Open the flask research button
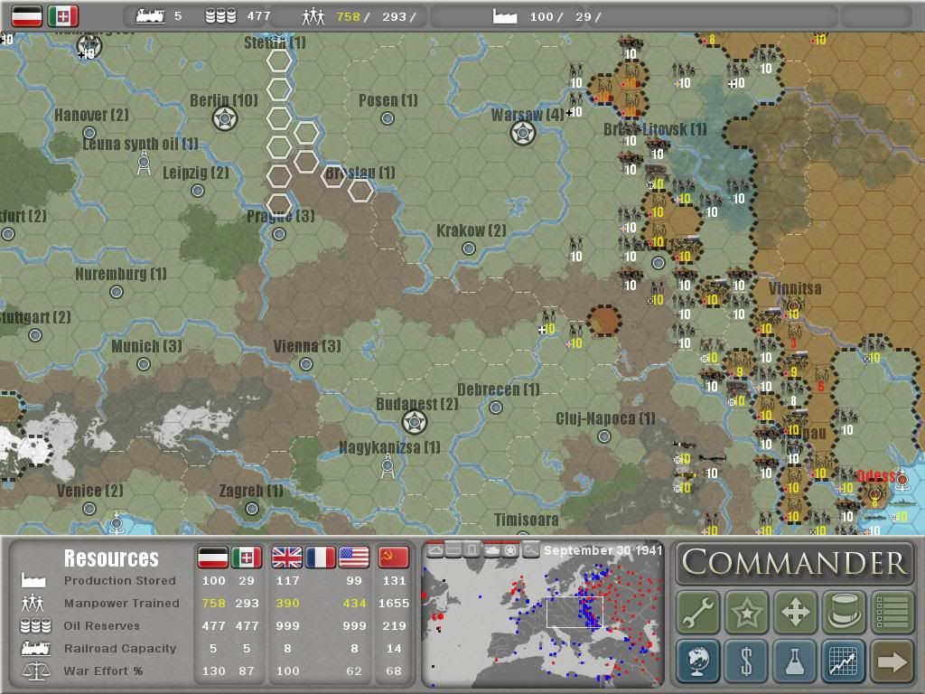Screen dimensions: 925x694 coord(795,661)
